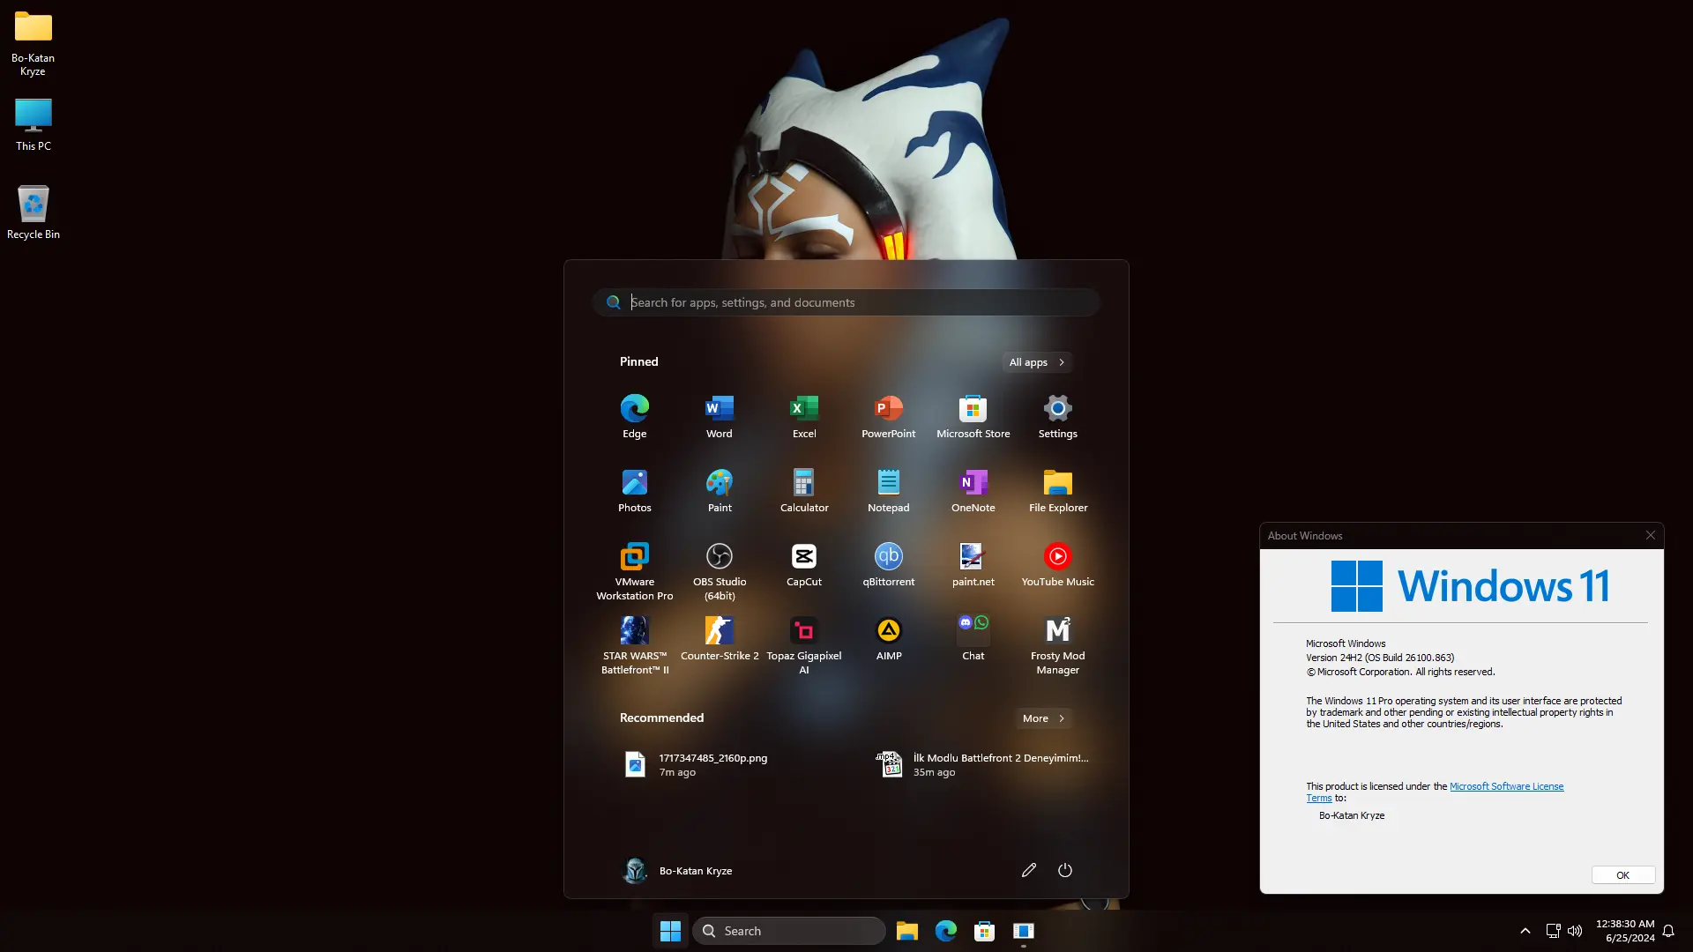Open network status tray icon
Viewport: 1693px width, 952px height.
1553,931
